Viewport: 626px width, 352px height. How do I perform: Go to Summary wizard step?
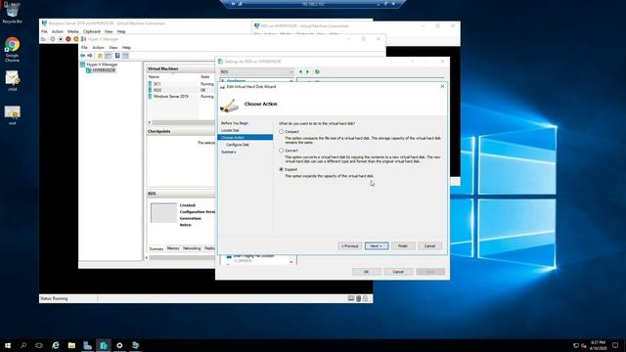(228, 152)
